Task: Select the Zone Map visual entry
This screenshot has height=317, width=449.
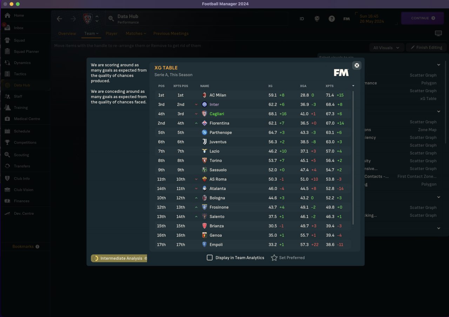Action: click(427, 130)
